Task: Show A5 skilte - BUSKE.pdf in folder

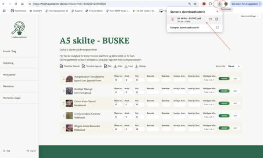Action: coord(210,19)
